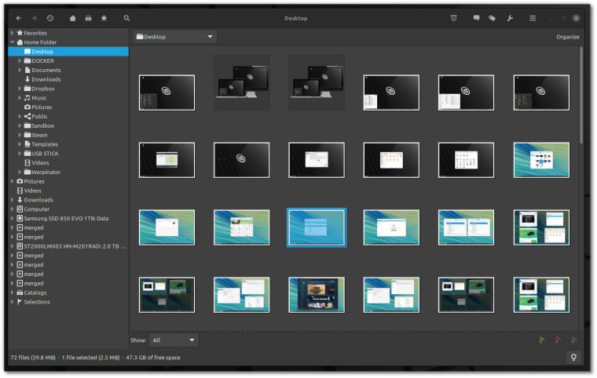Go to the home folder icon
This screenshot has height=378, width=597.
72,18
